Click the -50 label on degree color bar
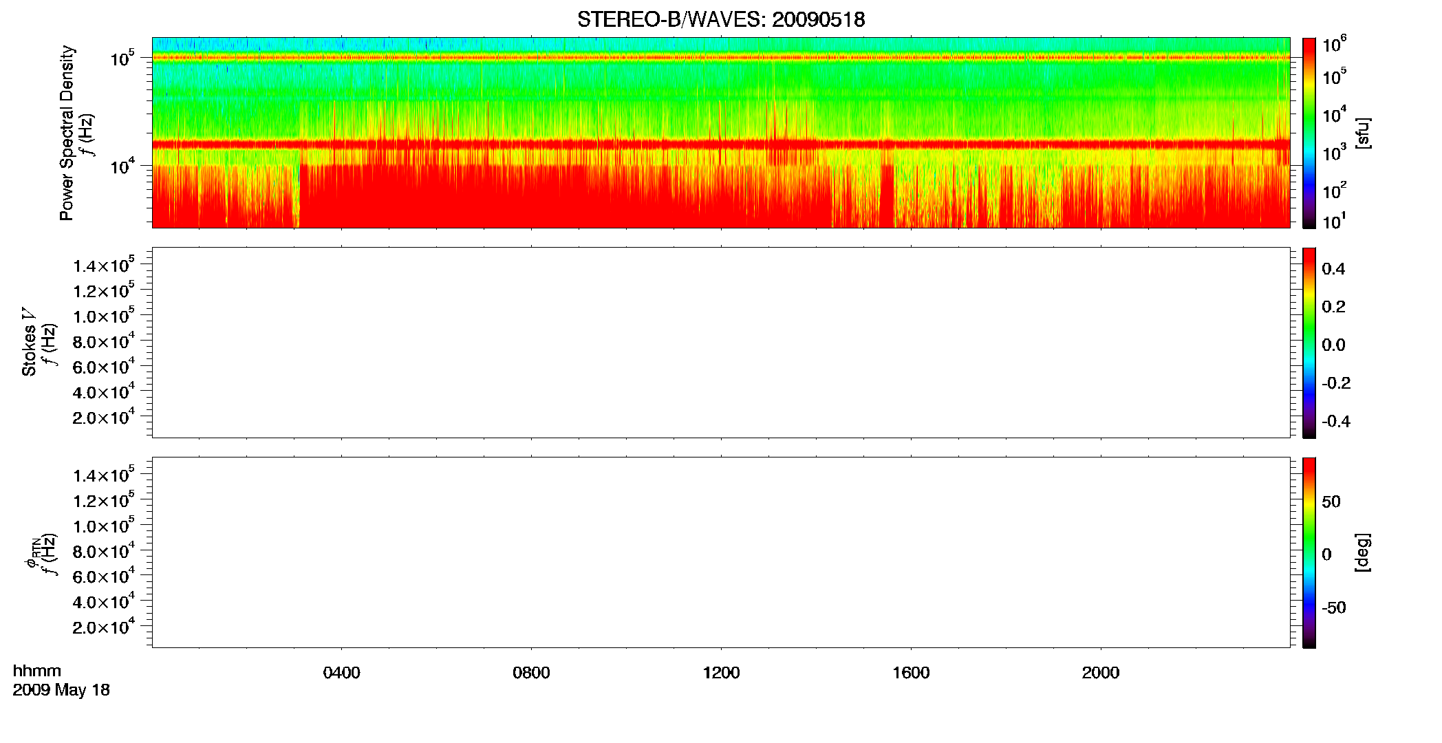 point(1334,607)
